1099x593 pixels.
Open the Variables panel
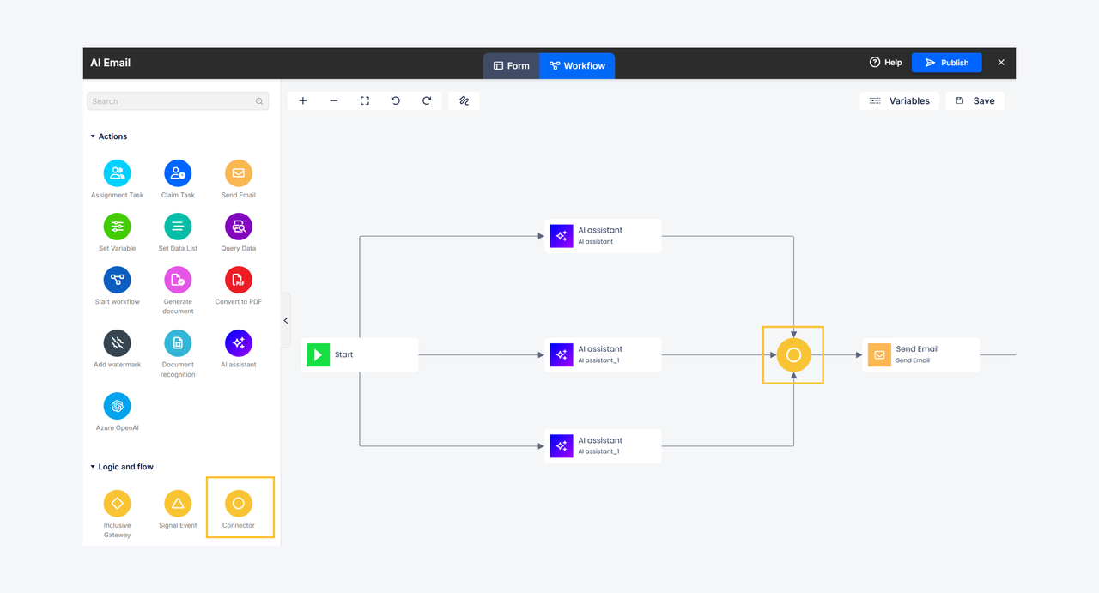[x=899, y=100]
